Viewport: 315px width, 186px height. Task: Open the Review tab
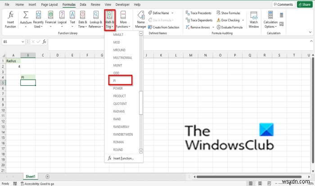95,4
